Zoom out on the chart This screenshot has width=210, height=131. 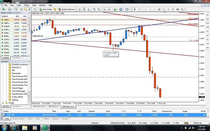click(x=99, y=9)
